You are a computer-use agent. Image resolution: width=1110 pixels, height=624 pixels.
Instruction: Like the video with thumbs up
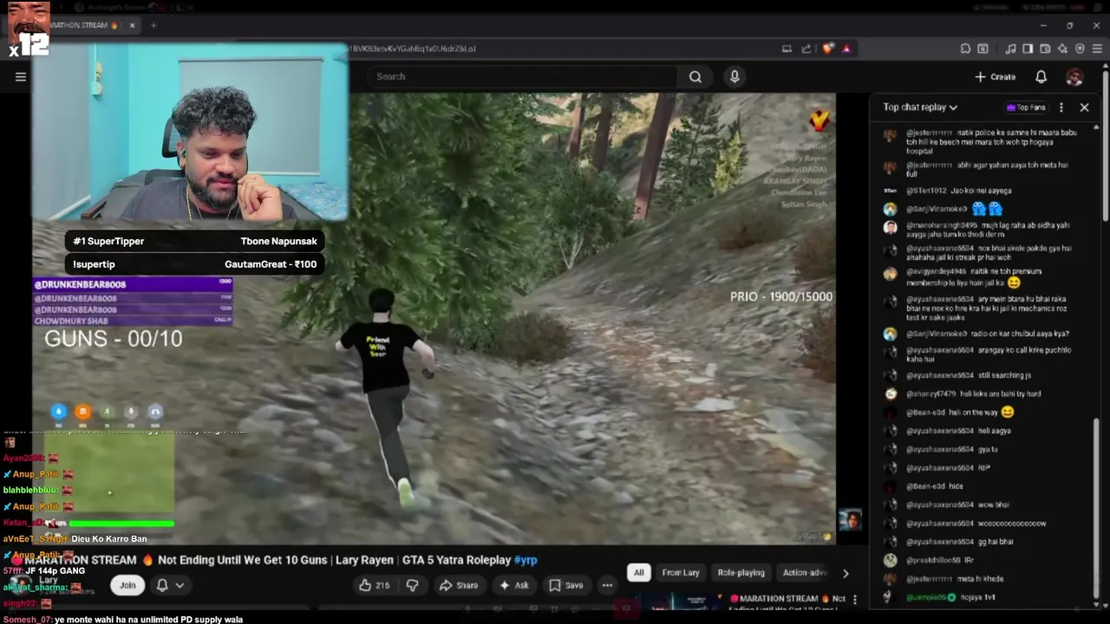[x=375, y=585]
